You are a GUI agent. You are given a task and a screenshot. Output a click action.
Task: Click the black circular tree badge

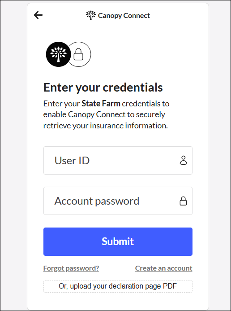click(x=58, y=54)
